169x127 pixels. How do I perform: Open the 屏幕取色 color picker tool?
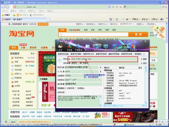[106, 48]
